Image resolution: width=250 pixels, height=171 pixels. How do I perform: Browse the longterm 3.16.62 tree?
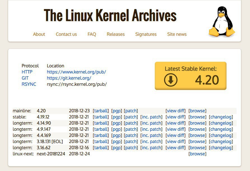[197, 148]
